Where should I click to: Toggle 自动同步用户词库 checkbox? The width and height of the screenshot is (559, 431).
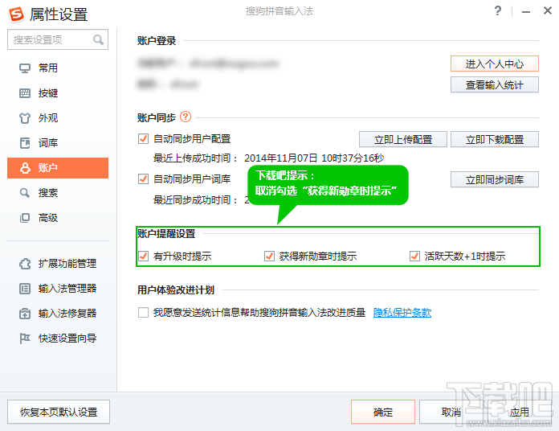tap(143, 179)
